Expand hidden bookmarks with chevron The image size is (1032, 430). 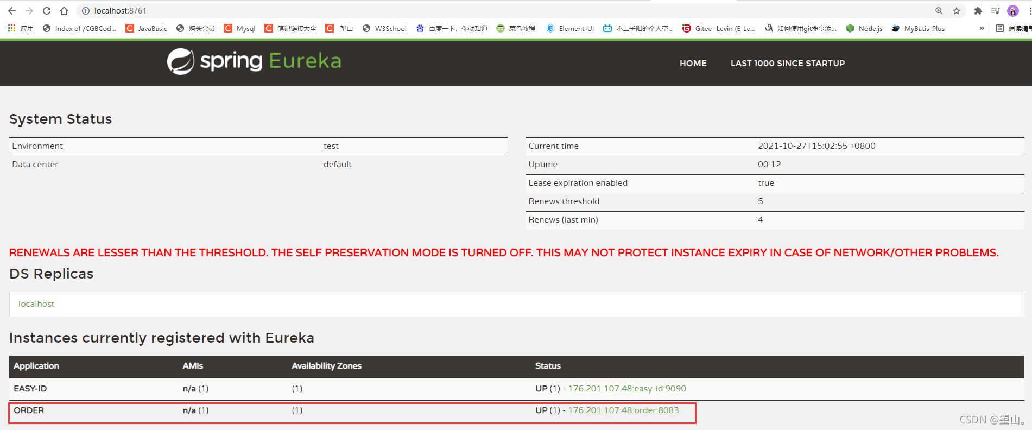click(x=982, y=28)
